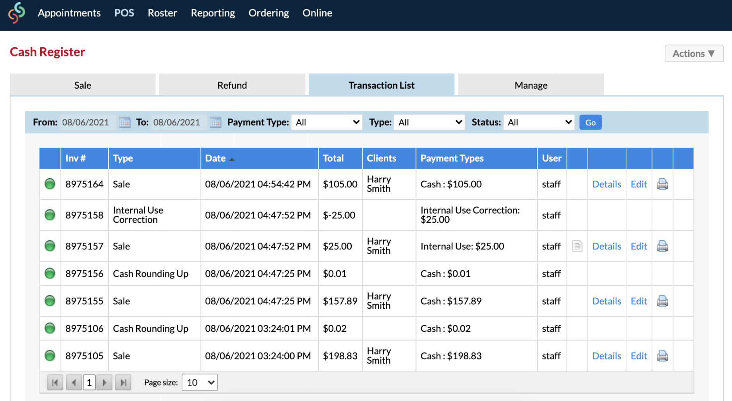Advance to the next transactions page
The width and height of the screenshot is (732, 401).
point(104,382)
